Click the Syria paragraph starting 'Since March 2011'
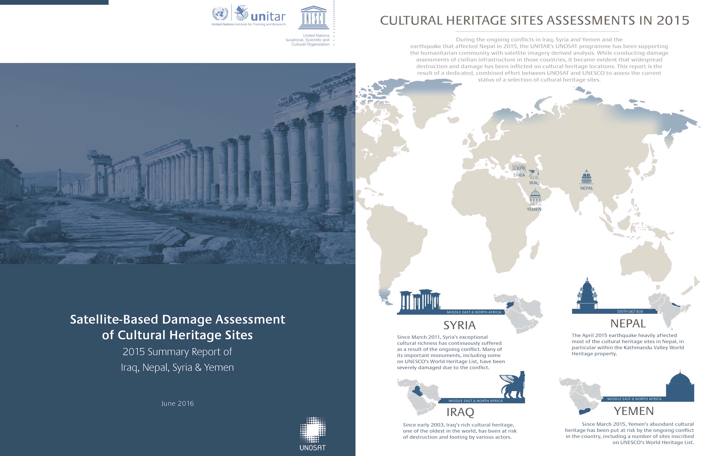The width and height of the screenshot is (706, 456). (451, 352)
